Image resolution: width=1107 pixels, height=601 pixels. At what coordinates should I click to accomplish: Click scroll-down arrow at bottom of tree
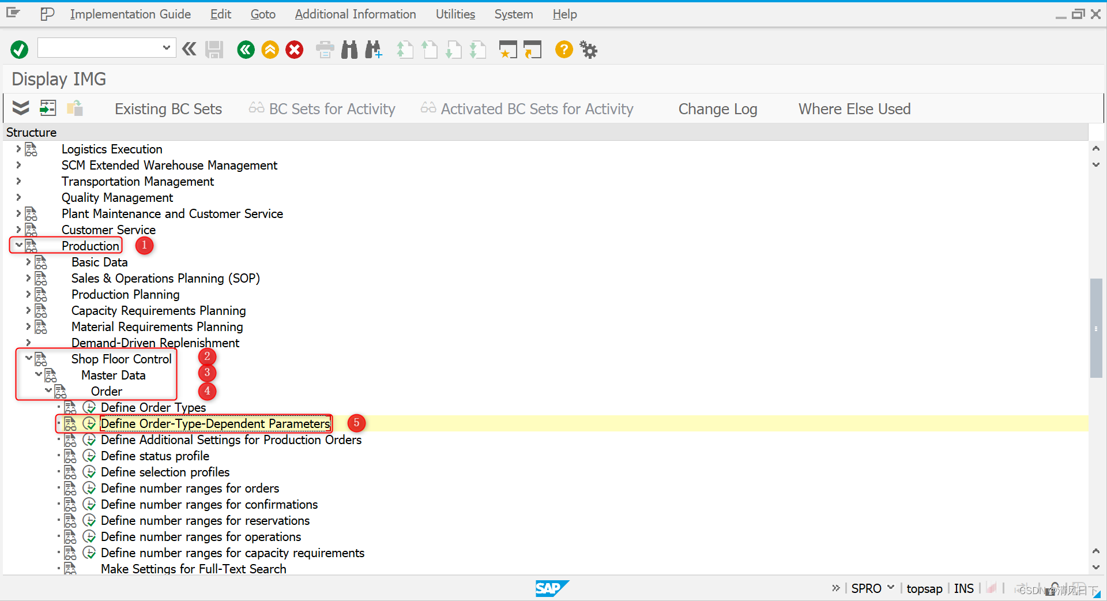click(x=1096, y=567)
